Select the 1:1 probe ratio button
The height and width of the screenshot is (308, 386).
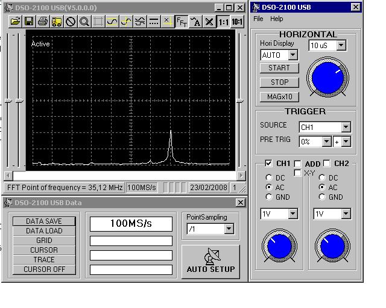224,22
